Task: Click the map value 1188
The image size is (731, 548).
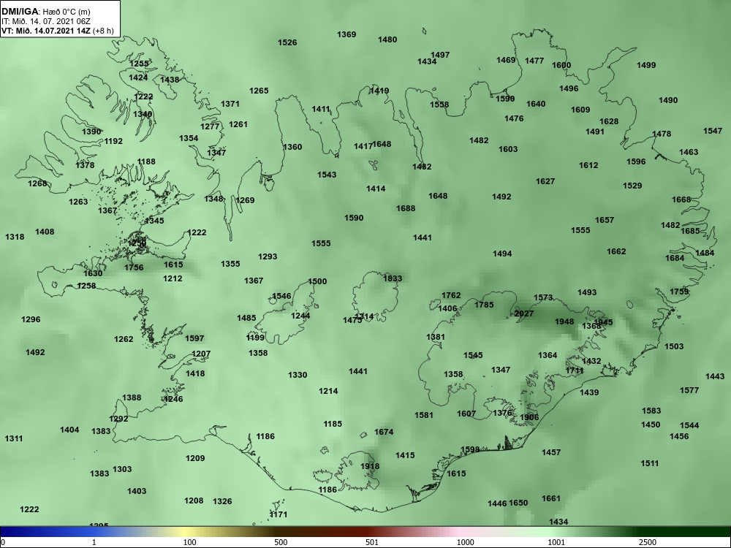Action: pyautogui.click(x=146, y=161)
